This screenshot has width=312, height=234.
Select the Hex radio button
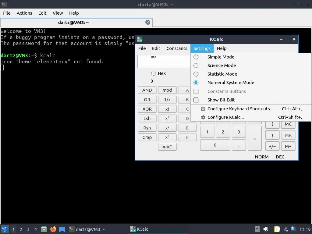click(158, 73)
